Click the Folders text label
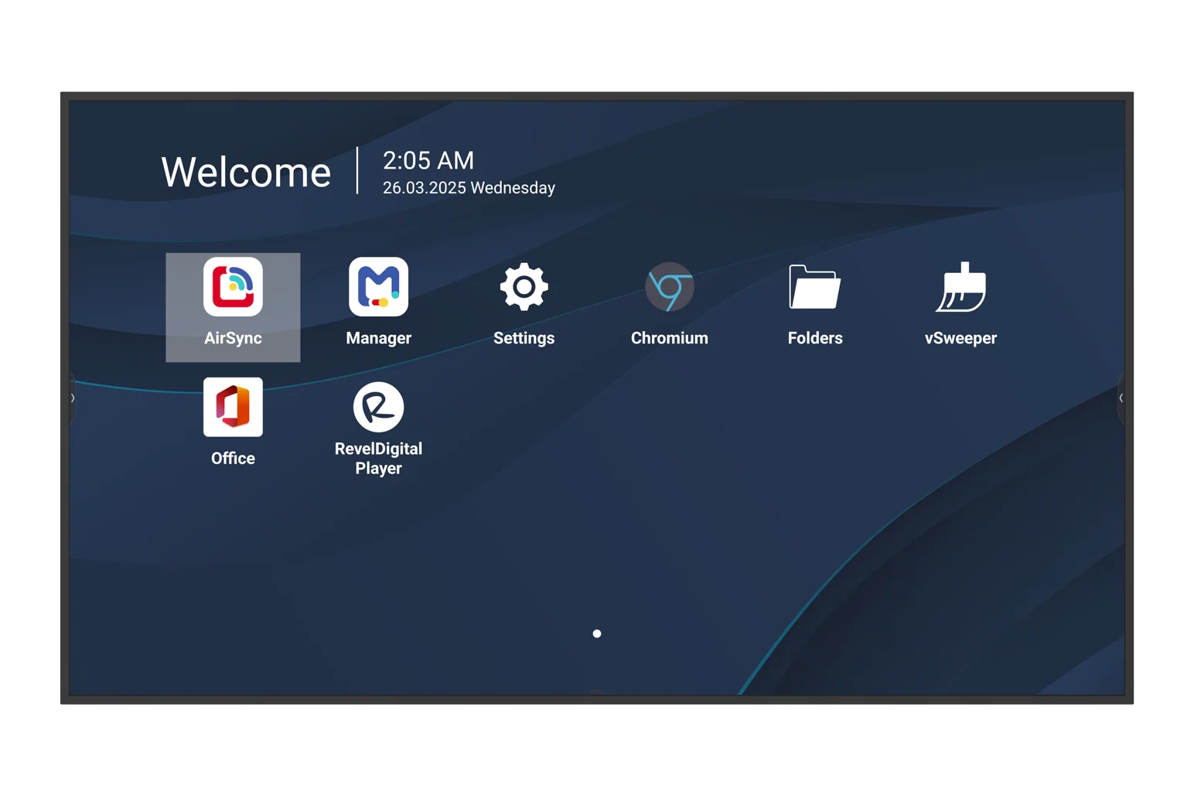The image size is (1194, 796). [x=815, y=338]
